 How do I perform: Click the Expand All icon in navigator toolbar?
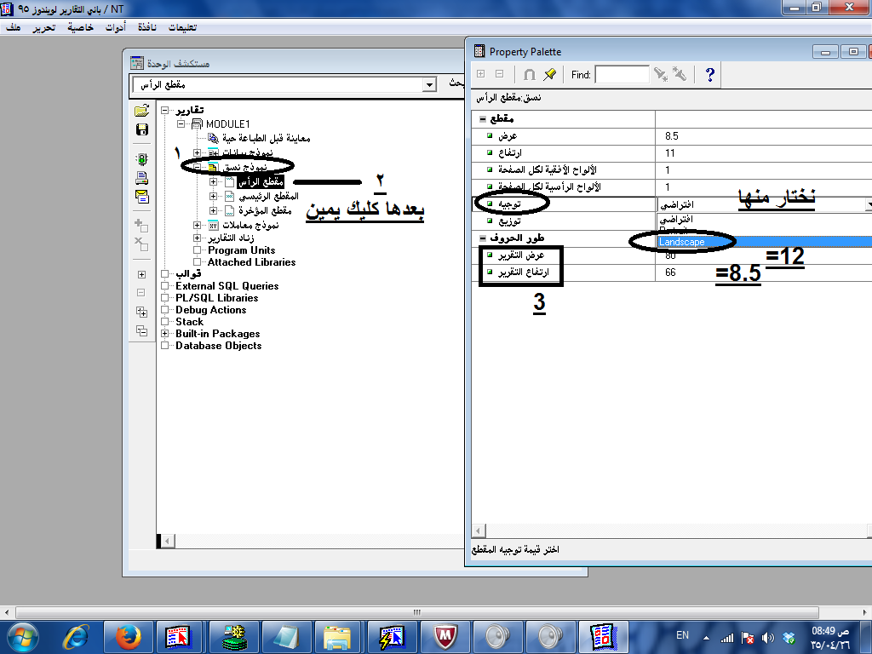(x=141, y=312)
